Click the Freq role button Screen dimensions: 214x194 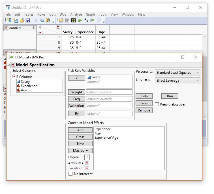click(76, 99)
